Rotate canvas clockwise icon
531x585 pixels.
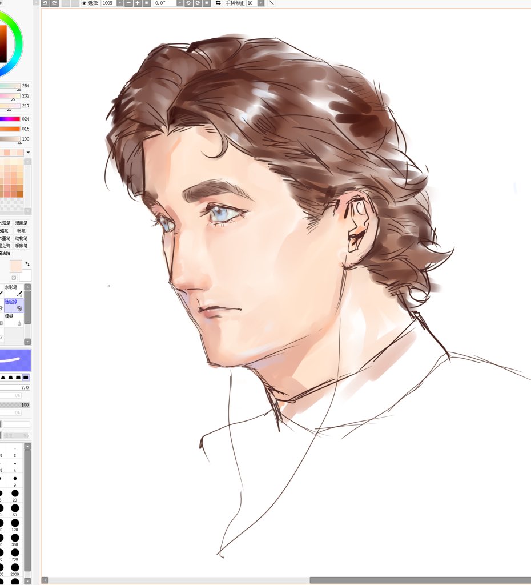[x=197, y=3]
